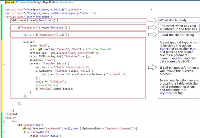Collapse the <tr> element outline
This screenshot has width=200, height=138.
pyautogui.click(x=4, y=121)
